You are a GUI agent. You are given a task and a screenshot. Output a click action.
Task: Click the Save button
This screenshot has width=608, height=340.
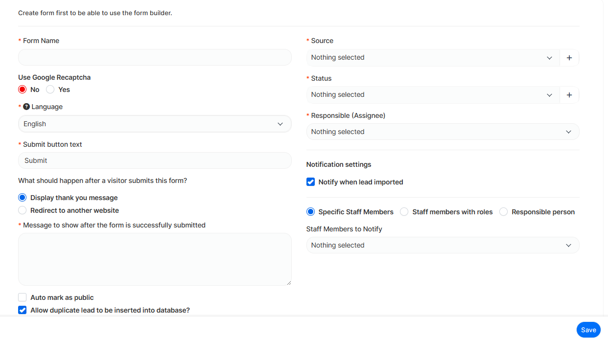click(x=588, y=330)
